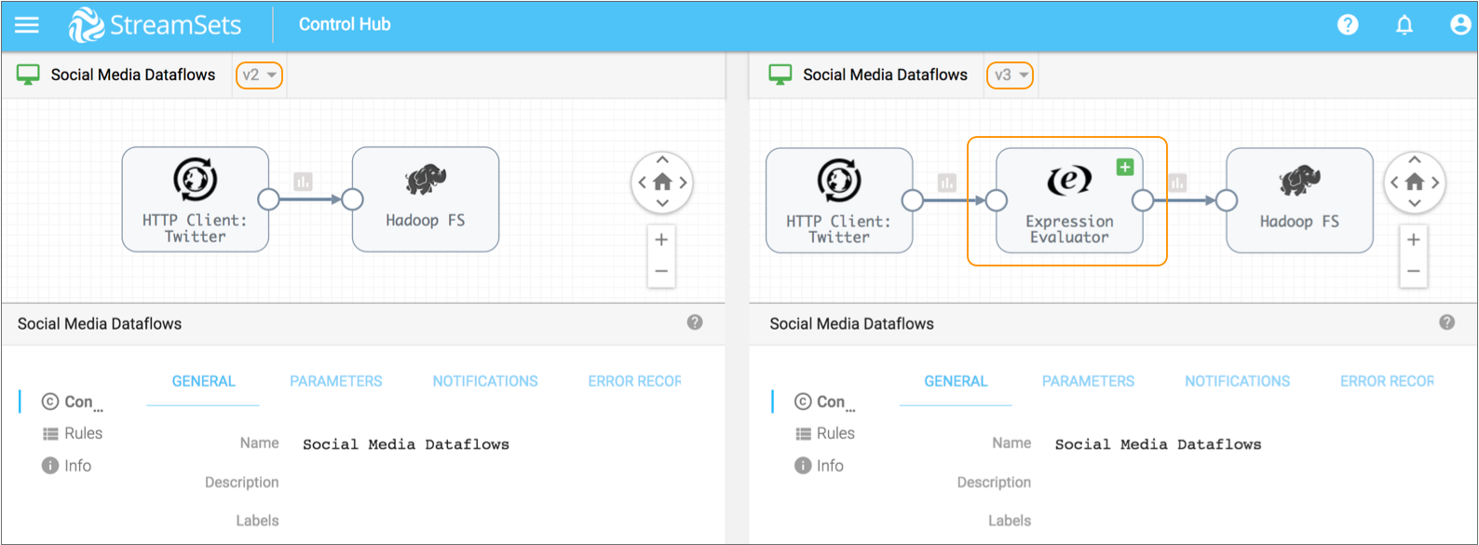Click the help question mark in header

[1348, 25]
